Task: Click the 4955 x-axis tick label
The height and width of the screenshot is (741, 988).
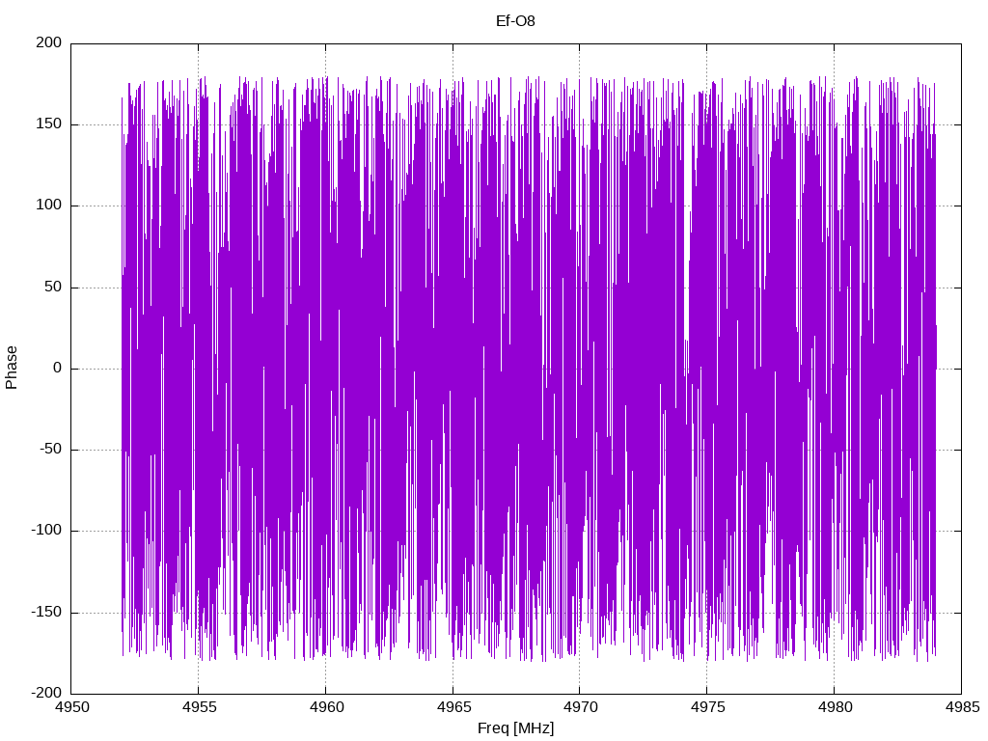Action: pyautogui.click(x=199, y=707)
